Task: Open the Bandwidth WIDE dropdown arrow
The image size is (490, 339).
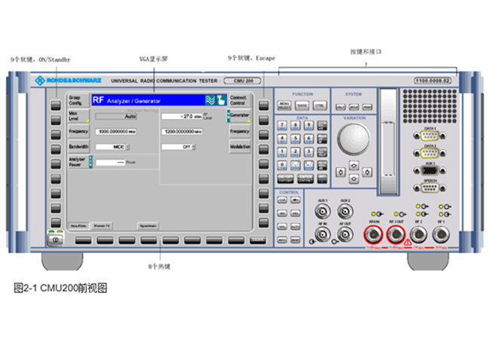Action: pyautogui.click(x=127, y=147)
